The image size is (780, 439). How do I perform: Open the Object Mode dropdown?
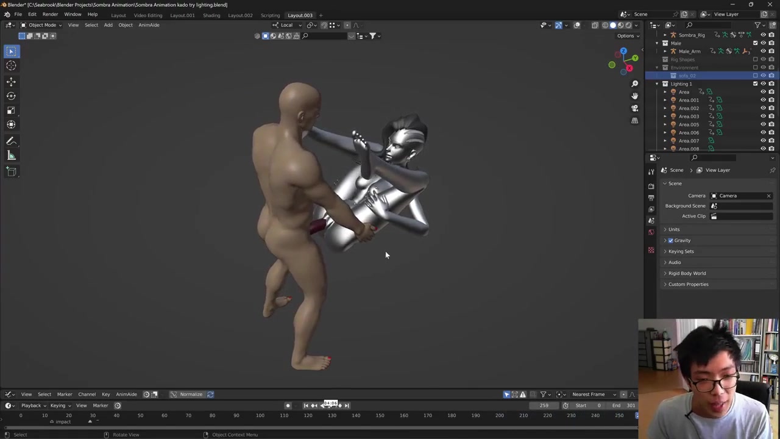41,25
